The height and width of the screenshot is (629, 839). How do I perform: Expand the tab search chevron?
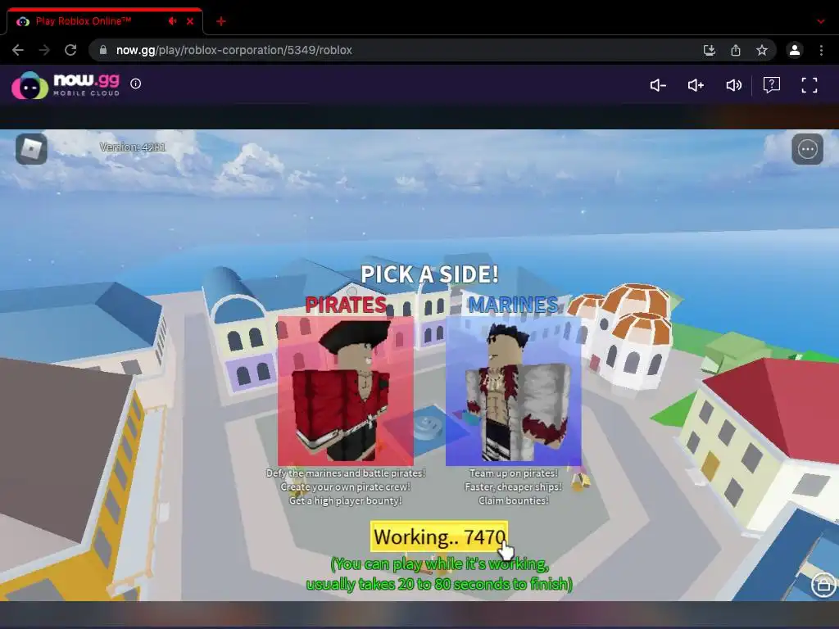coord(821,21)
